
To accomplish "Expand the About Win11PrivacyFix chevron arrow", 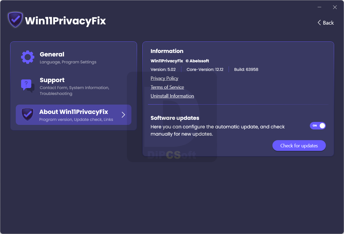I will tap(123, 115).
